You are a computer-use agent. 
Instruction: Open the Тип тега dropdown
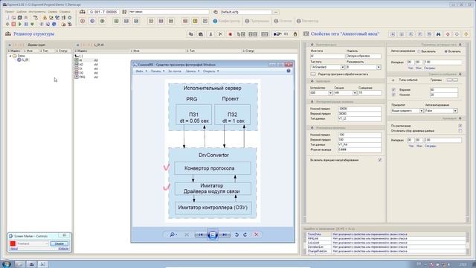pyautogui.click(x=342, y=67)
